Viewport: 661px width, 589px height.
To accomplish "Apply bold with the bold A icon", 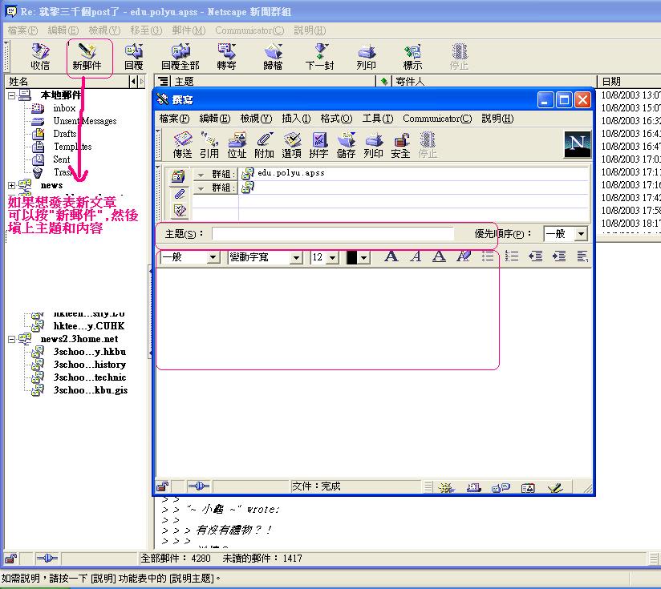I will tap(391, 256).
